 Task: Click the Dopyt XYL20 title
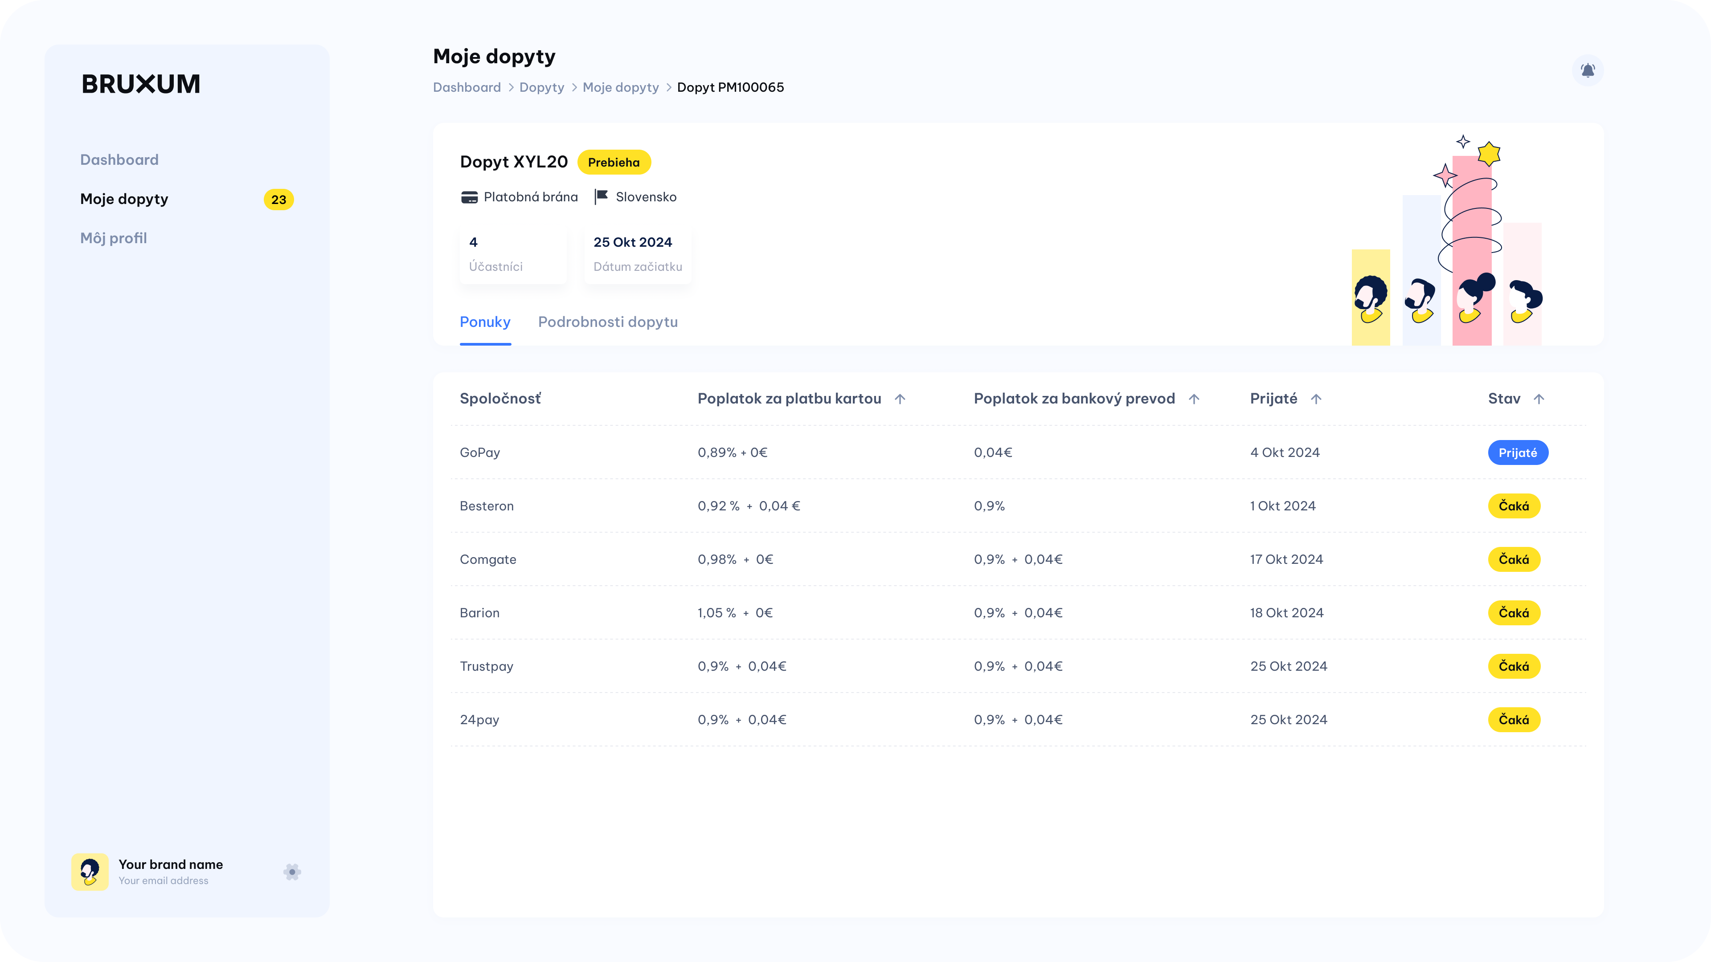pos(513,162)
